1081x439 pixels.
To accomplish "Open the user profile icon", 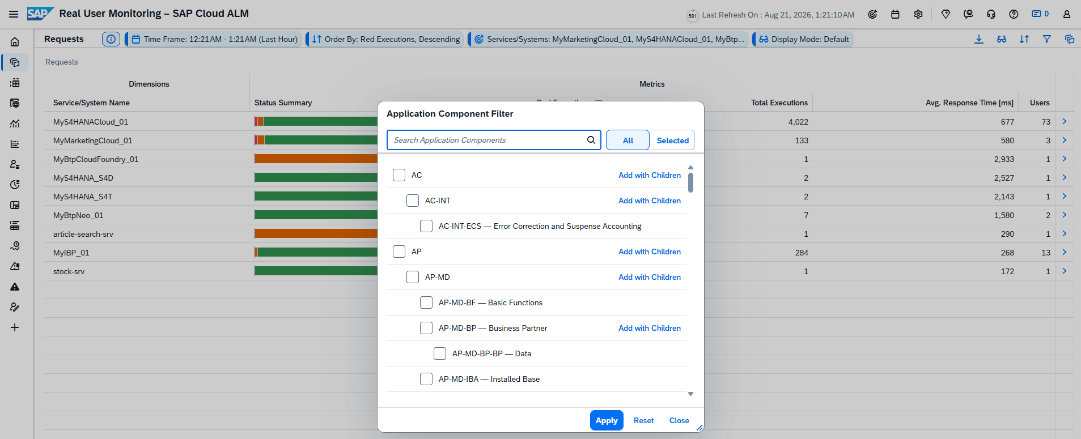I will pyautogui.click(x=1066, y=14).
